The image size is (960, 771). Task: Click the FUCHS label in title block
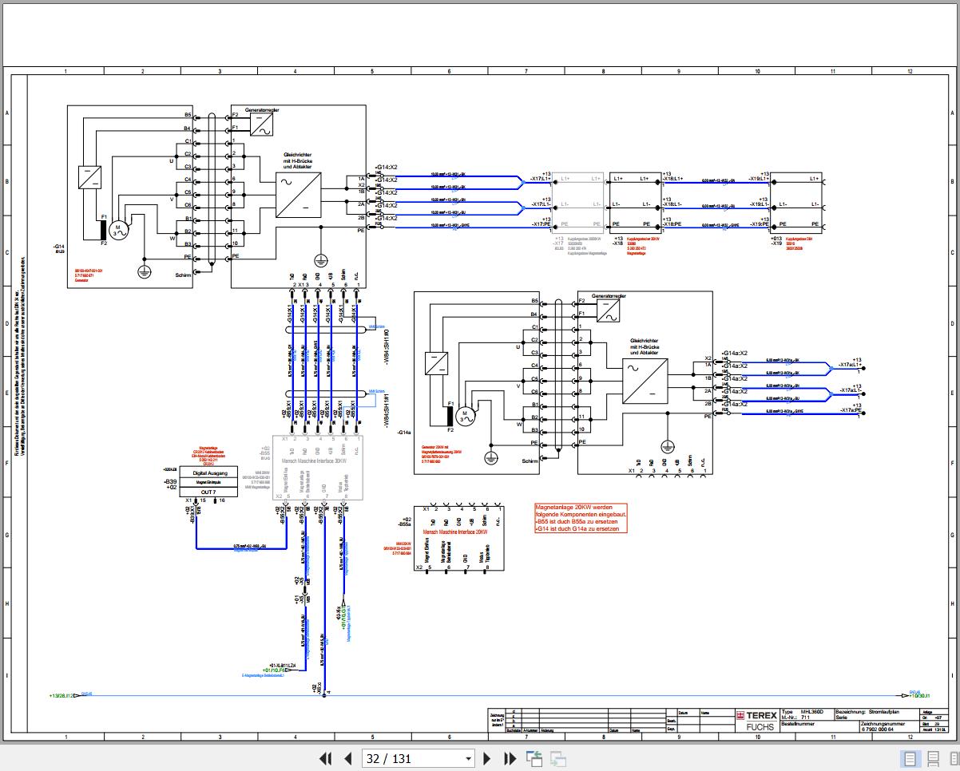tap(760, 727)
